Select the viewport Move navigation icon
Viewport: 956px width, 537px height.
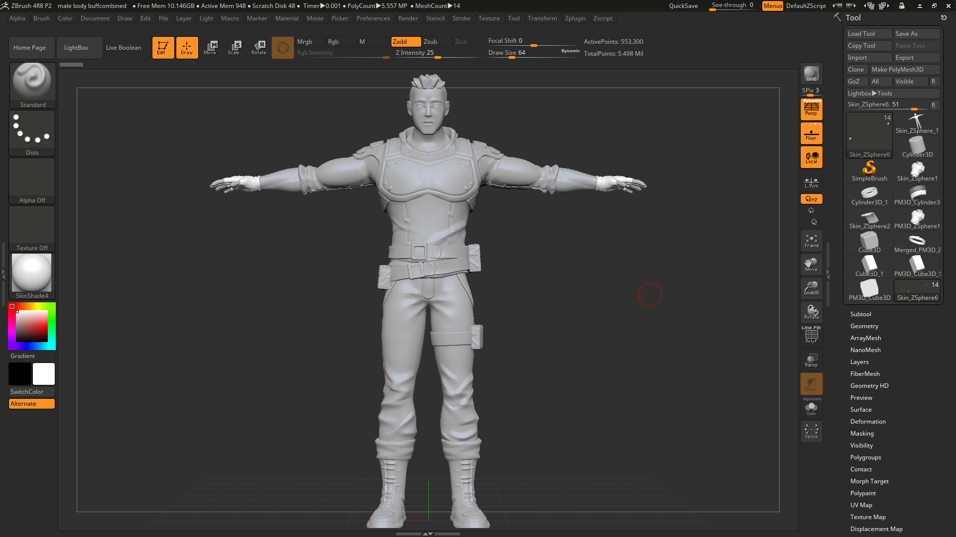pos(811,265)
